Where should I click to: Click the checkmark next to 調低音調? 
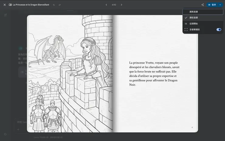click(x=186, y=18)
